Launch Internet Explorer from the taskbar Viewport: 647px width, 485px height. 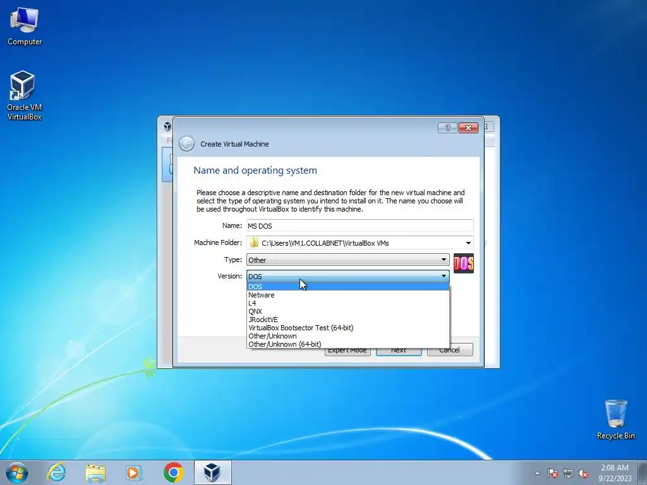tap(56, 472)
